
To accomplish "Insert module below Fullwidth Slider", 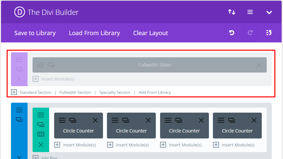I will [53, 79].
